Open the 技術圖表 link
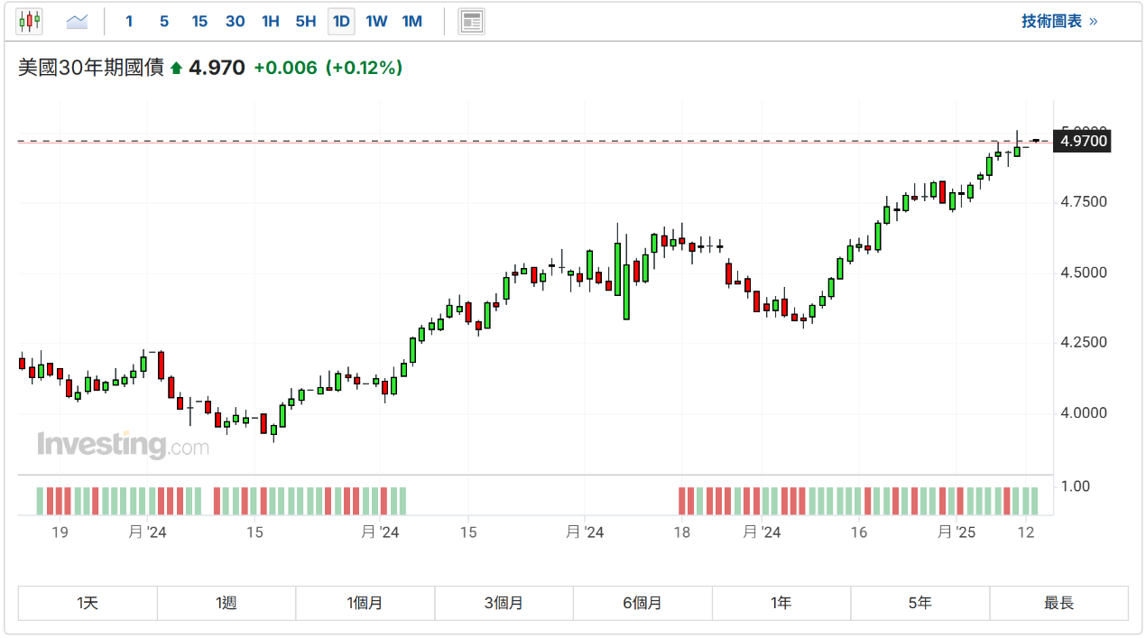Viewport: 1146px width, 638px height. (1059, 21)
